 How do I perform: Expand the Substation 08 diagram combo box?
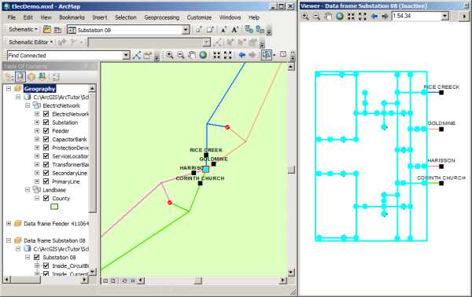[186, 30]
